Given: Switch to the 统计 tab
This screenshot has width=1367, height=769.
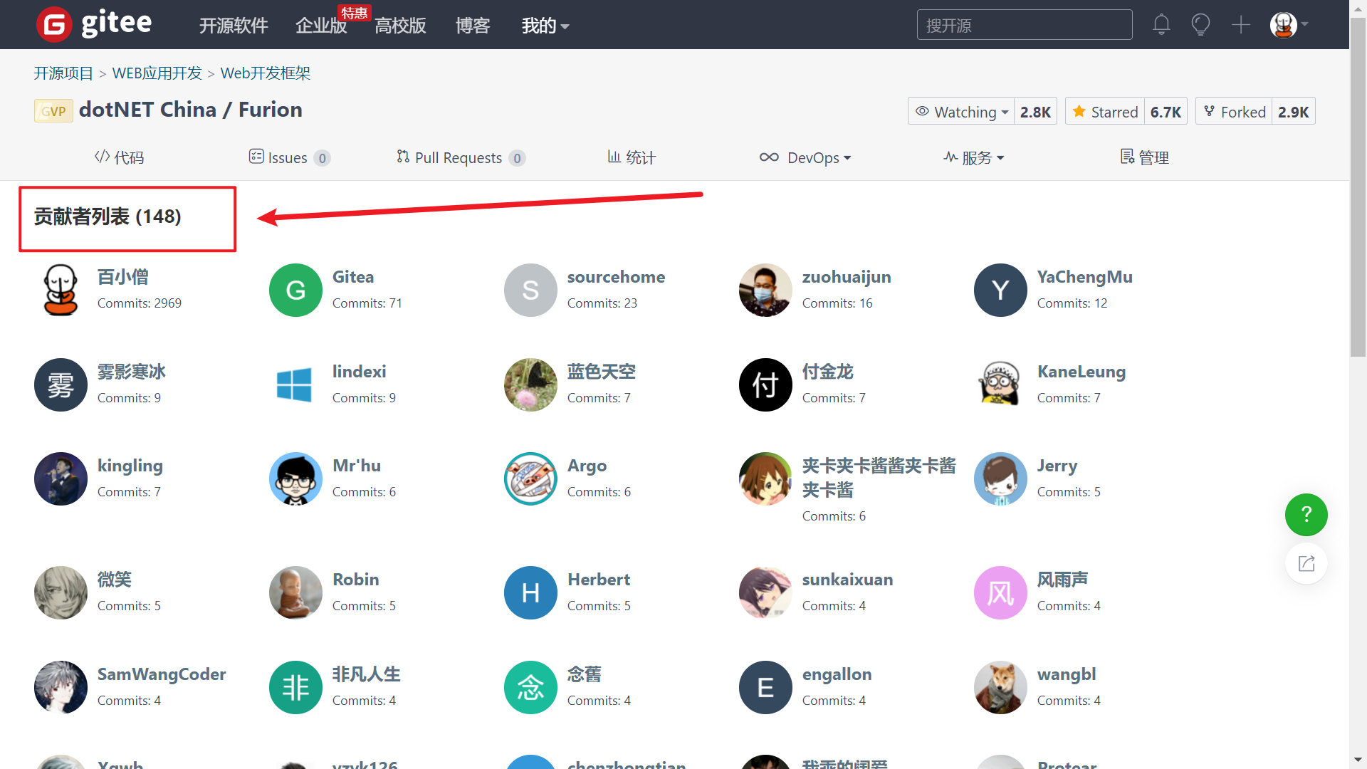Looking at the screenshot, I should pos(632,157).
